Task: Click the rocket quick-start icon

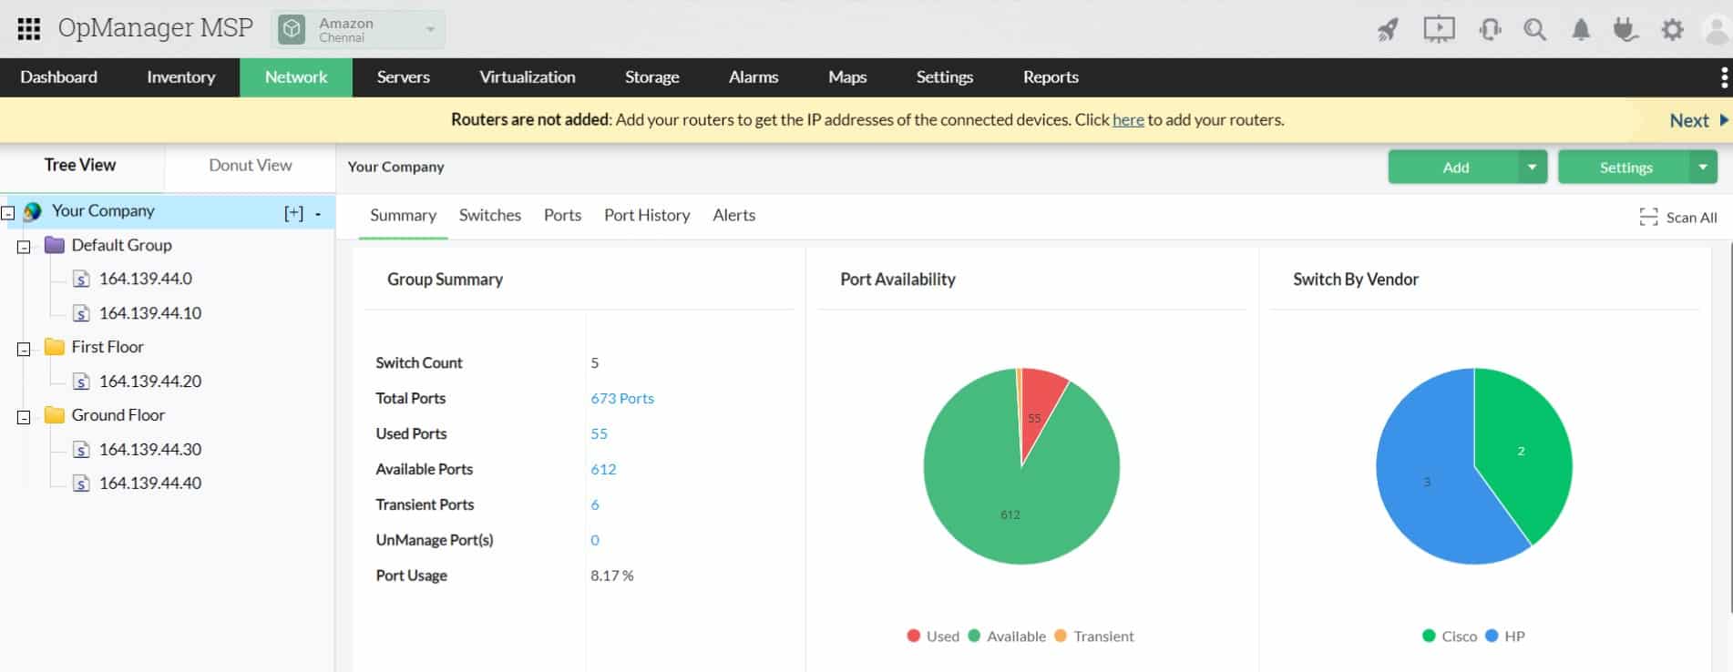Action: (1388, 30)
